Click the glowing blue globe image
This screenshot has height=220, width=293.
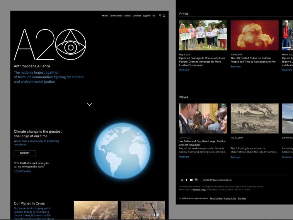pyautogui.click(x=122, y=151)
